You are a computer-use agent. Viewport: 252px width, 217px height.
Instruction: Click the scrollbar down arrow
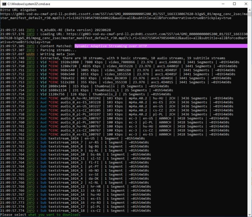click(x=249, y=214)
